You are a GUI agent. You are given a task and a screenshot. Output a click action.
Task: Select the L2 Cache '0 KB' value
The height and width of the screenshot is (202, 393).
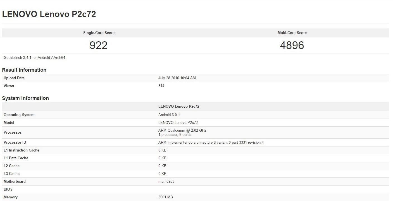tap(162, 166)
